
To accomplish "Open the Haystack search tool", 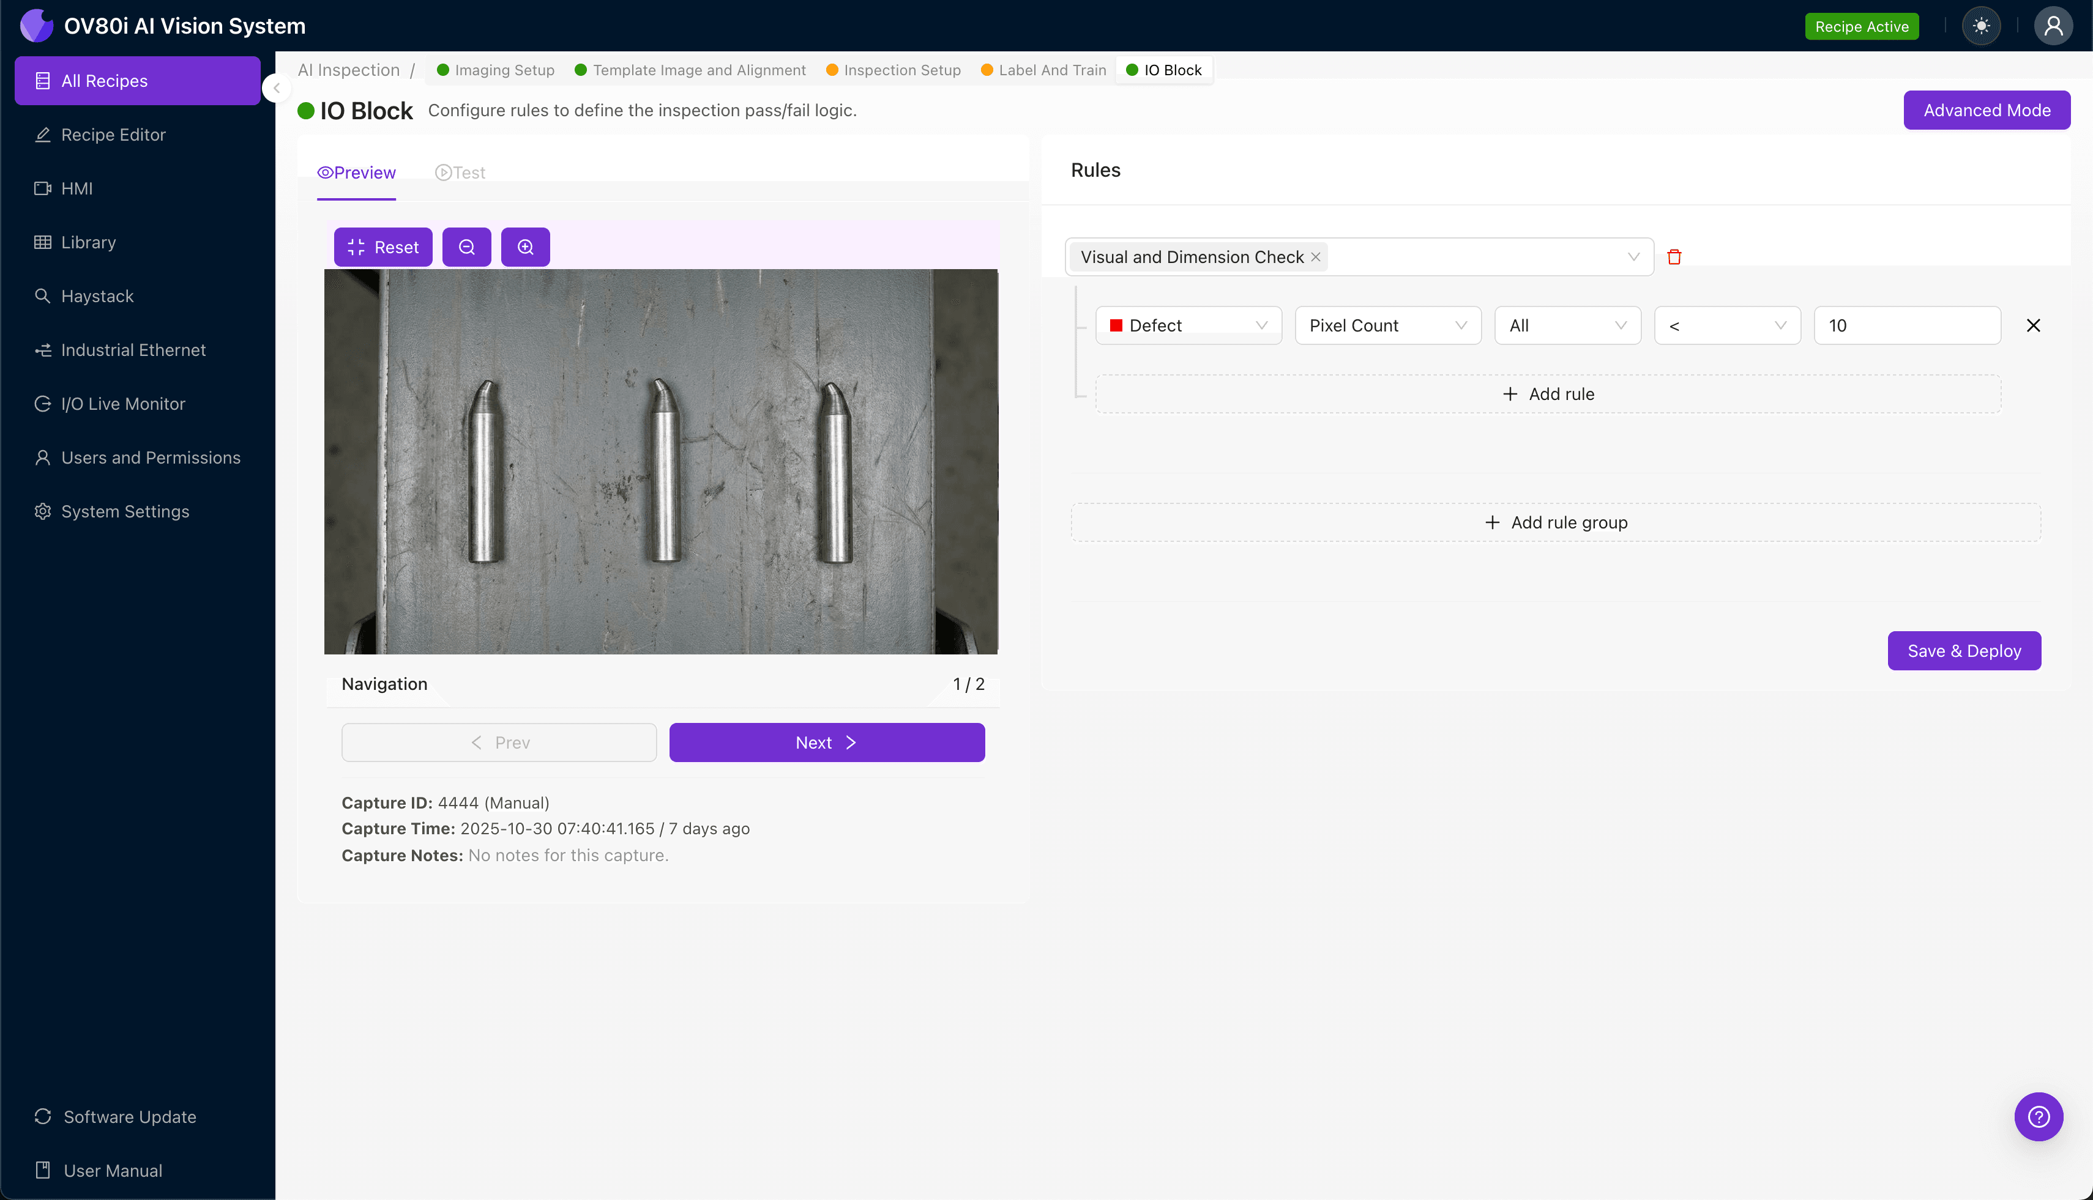I will (x=97, y=296).
